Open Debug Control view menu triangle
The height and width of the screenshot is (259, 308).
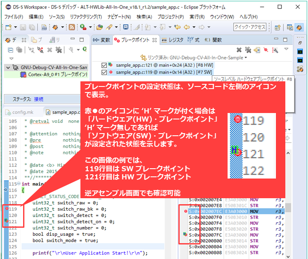(x=12, y=59)
